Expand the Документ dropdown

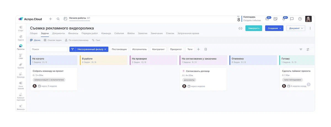tap(296, 28)
